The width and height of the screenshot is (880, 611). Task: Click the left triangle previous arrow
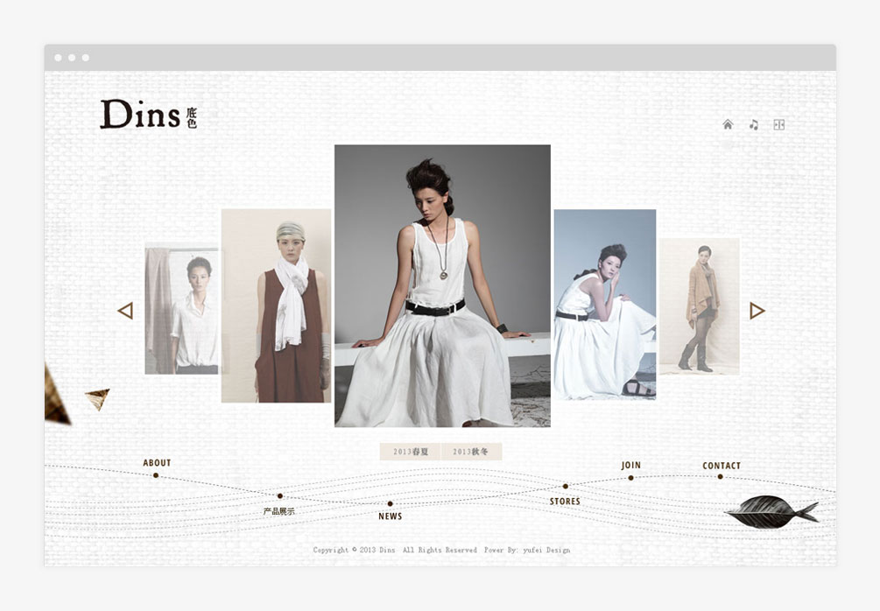tap(125, 311)
